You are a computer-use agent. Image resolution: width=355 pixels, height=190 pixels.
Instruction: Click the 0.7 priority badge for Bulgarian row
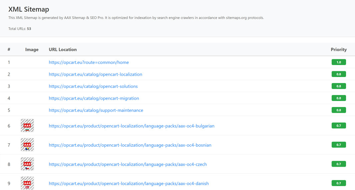pos(339,126)
